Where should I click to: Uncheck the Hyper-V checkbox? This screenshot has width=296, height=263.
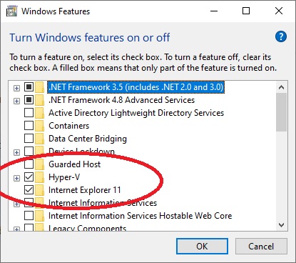coord(29,177)
